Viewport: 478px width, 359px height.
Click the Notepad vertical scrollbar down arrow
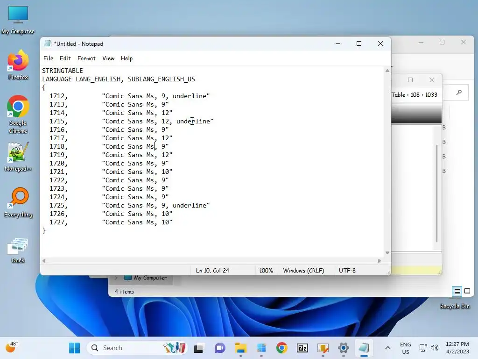click(387, 253)
